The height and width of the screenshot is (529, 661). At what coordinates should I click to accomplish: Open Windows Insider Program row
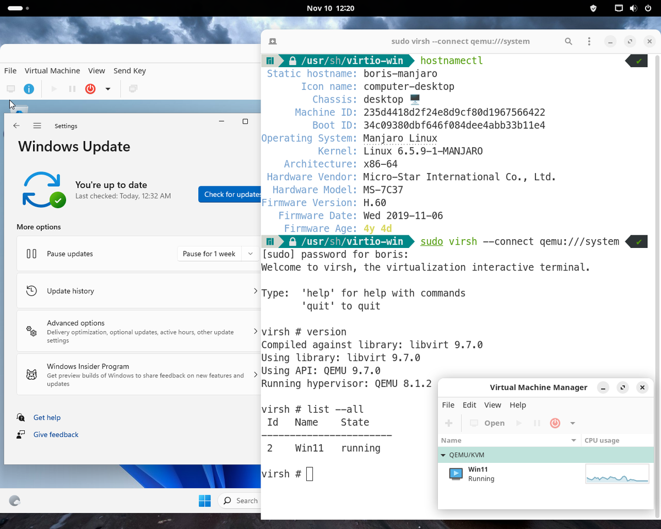click(x=138, y=374)
